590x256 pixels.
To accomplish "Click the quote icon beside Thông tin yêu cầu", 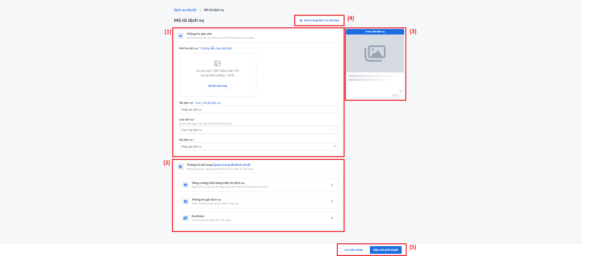I will click(x=181, y=36).
